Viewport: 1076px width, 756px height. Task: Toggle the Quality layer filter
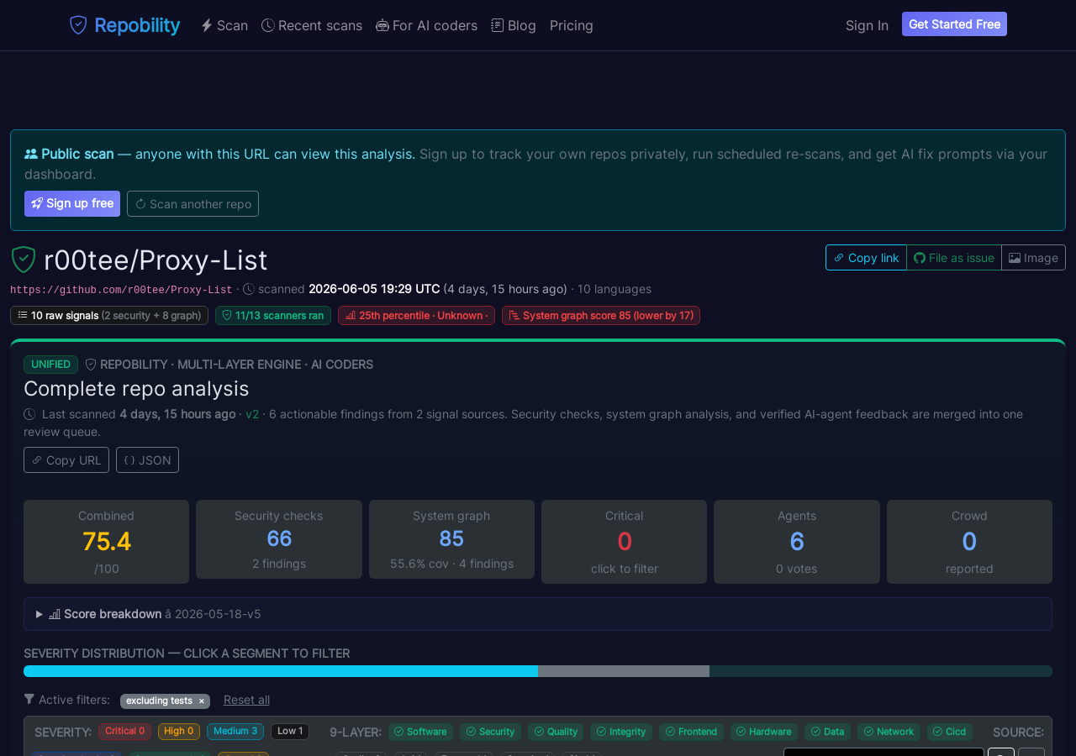556,732
